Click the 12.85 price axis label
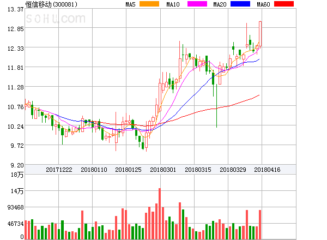Viewport: 327px width, 240px height. tap(15, 29)
